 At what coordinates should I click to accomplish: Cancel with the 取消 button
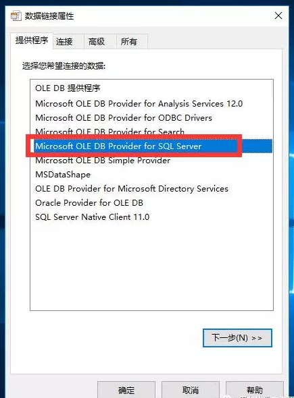(190, 390)
